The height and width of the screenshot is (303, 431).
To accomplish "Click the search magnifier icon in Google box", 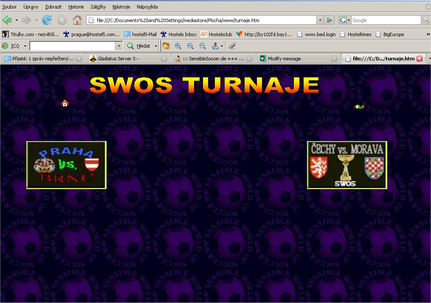I will pyautogui.click(x=425, y=20).
